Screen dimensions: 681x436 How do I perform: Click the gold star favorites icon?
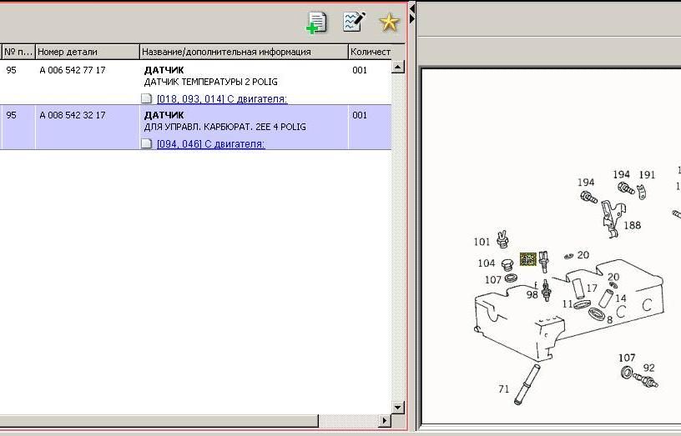point(389,23)
